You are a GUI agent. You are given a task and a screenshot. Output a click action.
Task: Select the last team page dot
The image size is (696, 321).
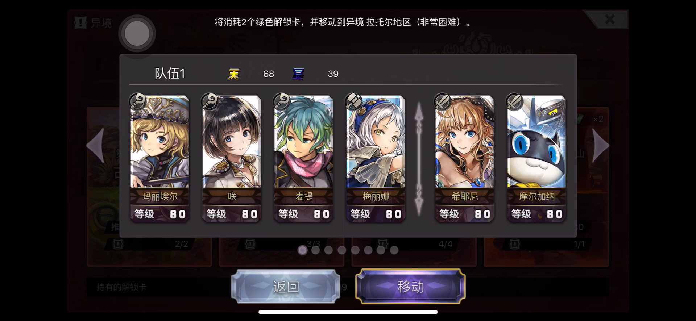(x=394, y=250)
